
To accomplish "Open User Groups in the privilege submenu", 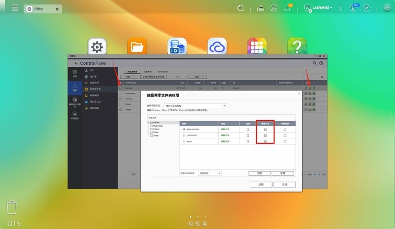I will pyautogui.click(x=91, y=77).
